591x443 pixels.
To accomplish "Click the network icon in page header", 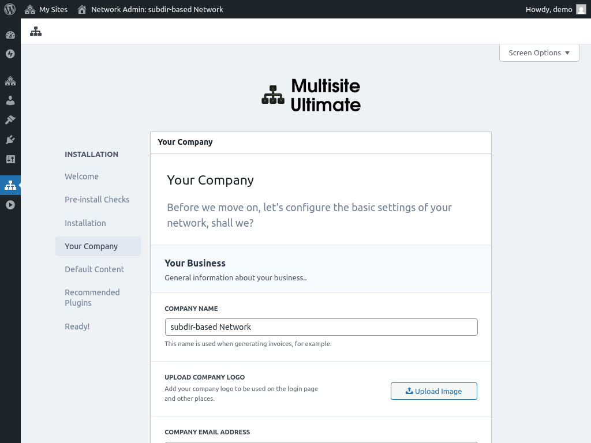I will point(36,31).
